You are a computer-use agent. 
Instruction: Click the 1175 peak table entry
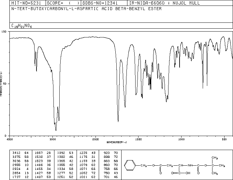coord(88,157)
